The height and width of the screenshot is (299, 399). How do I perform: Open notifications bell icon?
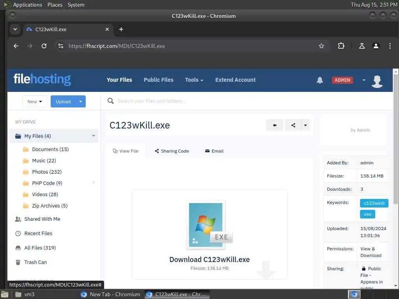coord(320,80)
